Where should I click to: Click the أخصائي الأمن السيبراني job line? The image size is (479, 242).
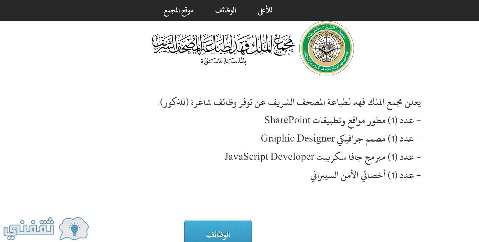click(366, 176)
